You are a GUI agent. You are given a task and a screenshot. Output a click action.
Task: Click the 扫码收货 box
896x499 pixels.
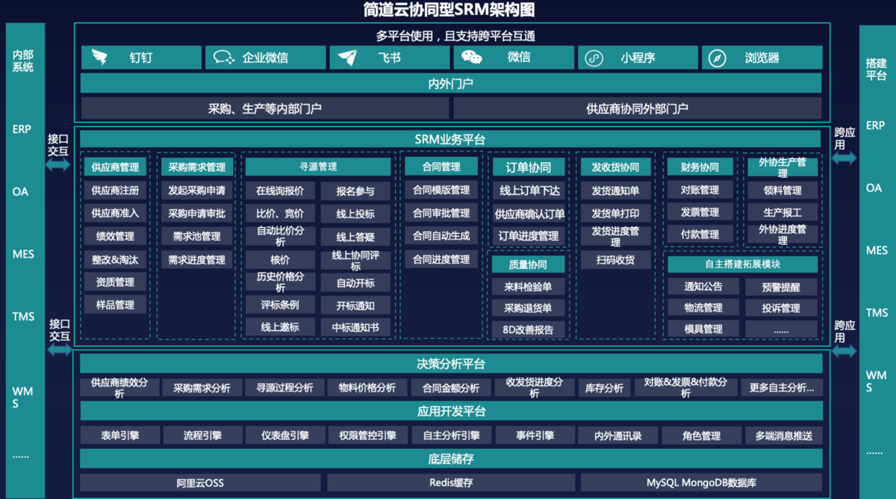616,260
